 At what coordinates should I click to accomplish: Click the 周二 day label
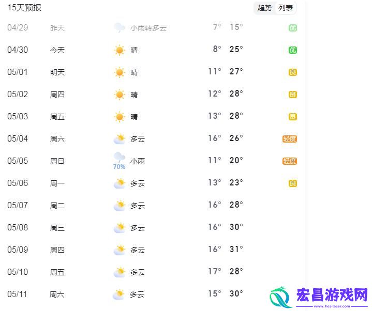tap(57, 206)
